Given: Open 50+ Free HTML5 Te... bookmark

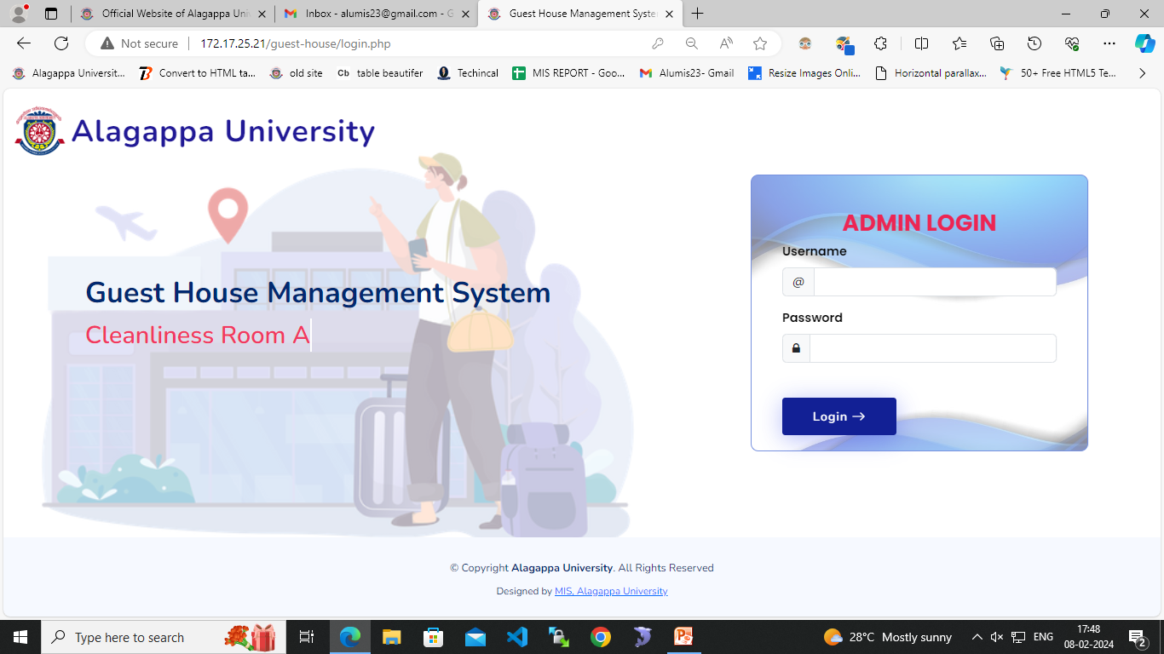Looking at the screenshot, I should pos(1058,73).
